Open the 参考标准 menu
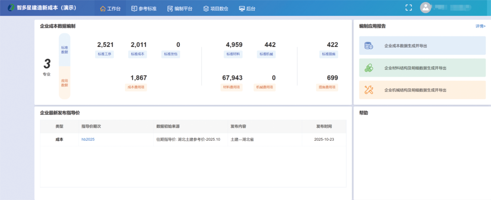This screenshot has width=491, height=200. pos(144,9)
